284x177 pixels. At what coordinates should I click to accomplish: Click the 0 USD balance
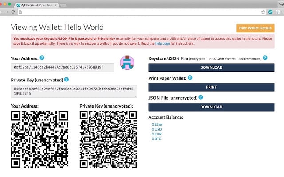157,129
